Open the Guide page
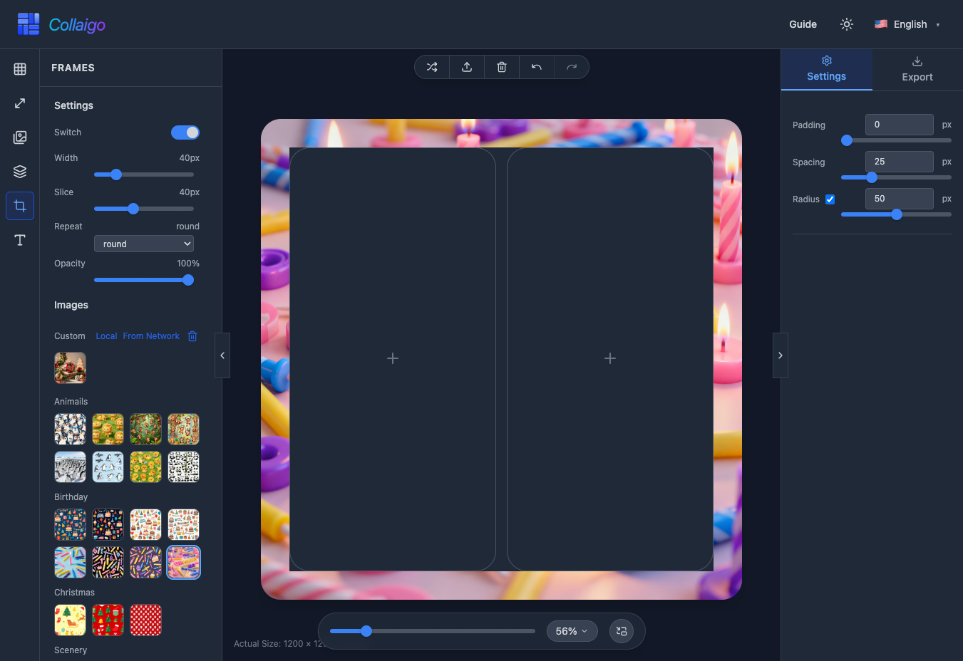 click(x=803, y=24)
